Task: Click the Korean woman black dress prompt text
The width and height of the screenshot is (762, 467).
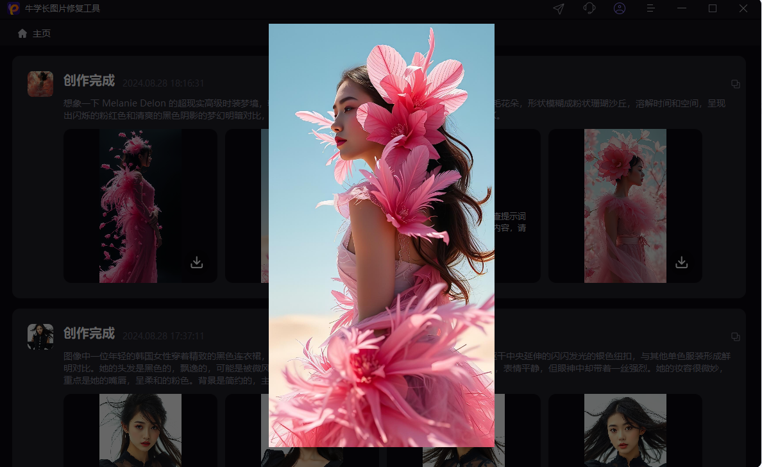Action: (x=396, y=368)
